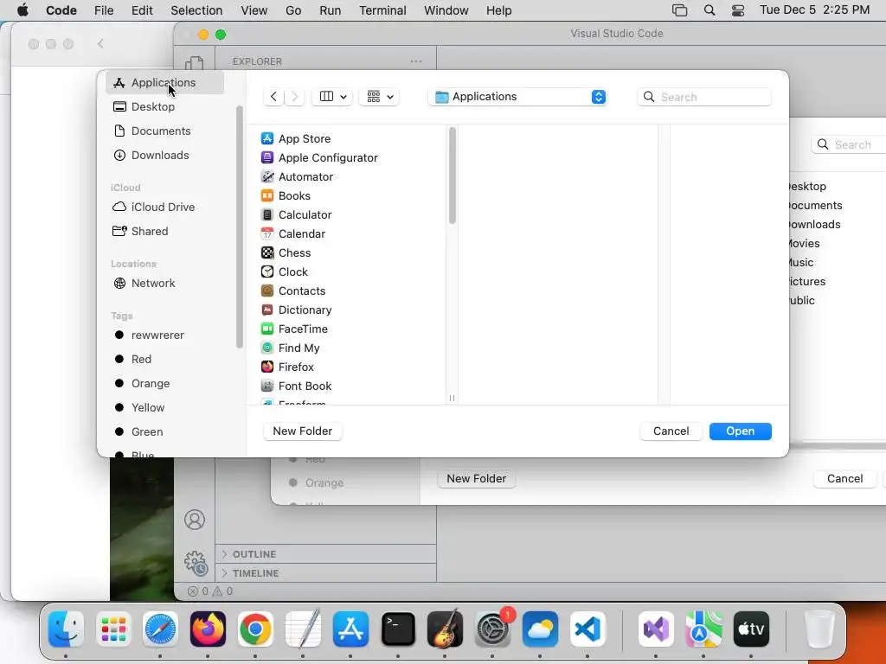Open the item grouping dropdown
886x664 pixels.
pos(380,97)
